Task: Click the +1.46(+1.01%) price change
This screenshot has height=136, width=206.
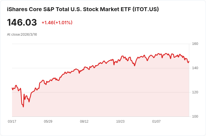Action: point(57,23)
